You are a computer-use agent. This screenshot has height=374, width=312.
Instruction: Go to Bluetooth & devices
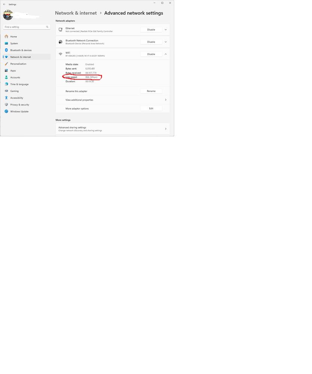(x=21, y=50)
